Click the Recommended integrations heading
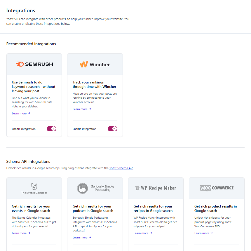 coord(31,44)
